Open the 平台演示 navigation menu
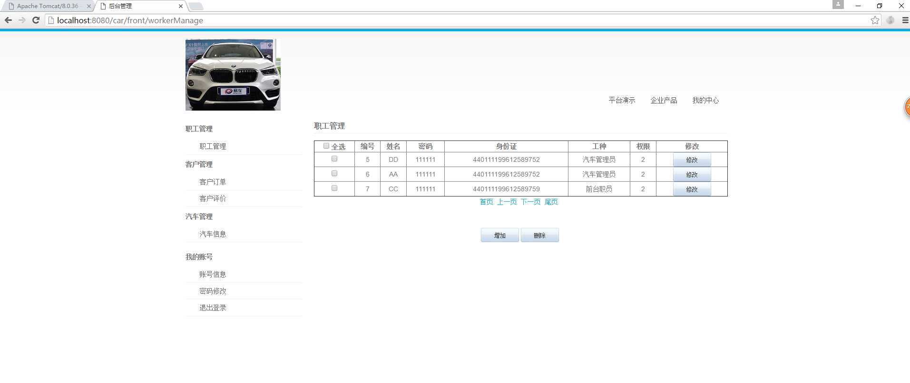The height and width of the screenshot is (383, 910). [622, 100]
